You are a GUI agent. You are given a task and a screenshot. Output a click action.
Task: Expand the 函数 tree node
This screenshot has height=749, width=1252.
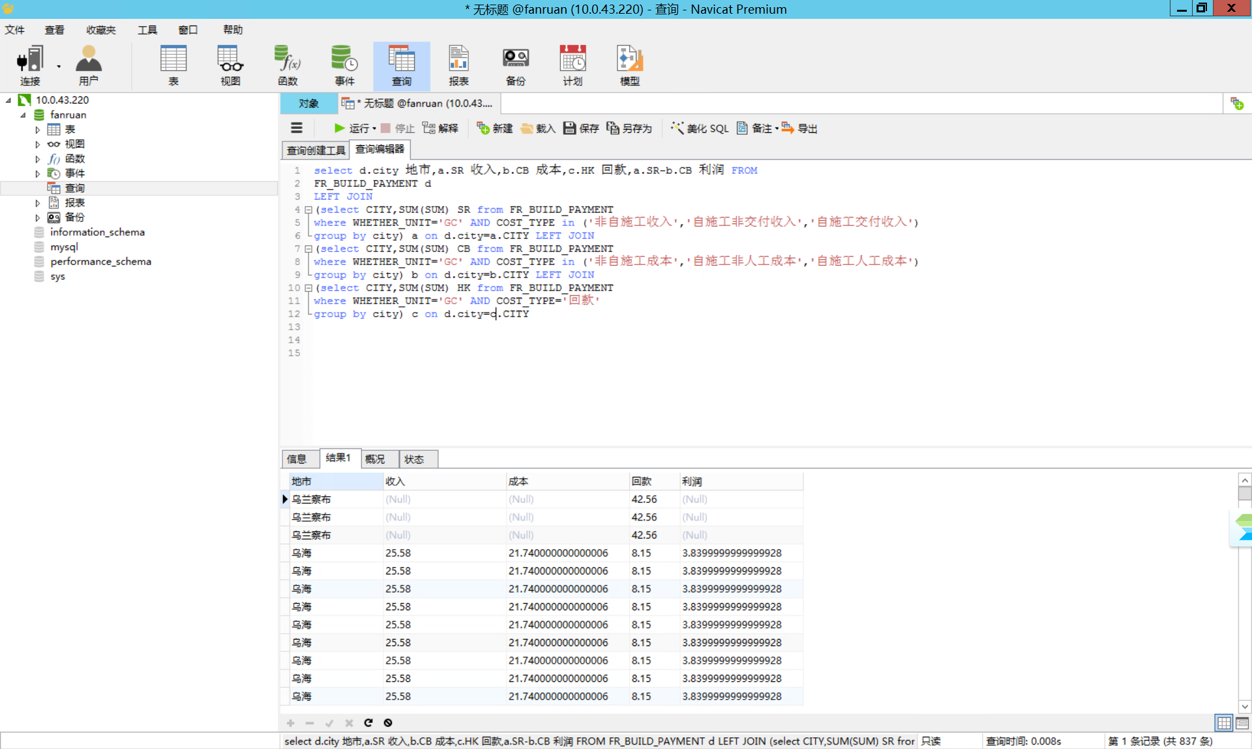click(x=38, y=159)
